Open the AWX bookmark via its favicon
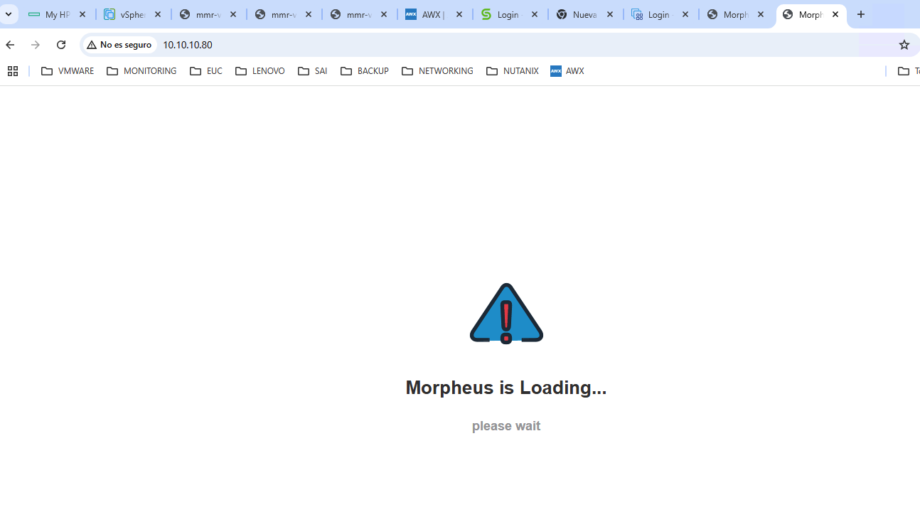Viewport: 920px width, 532px height. [555, 70]
